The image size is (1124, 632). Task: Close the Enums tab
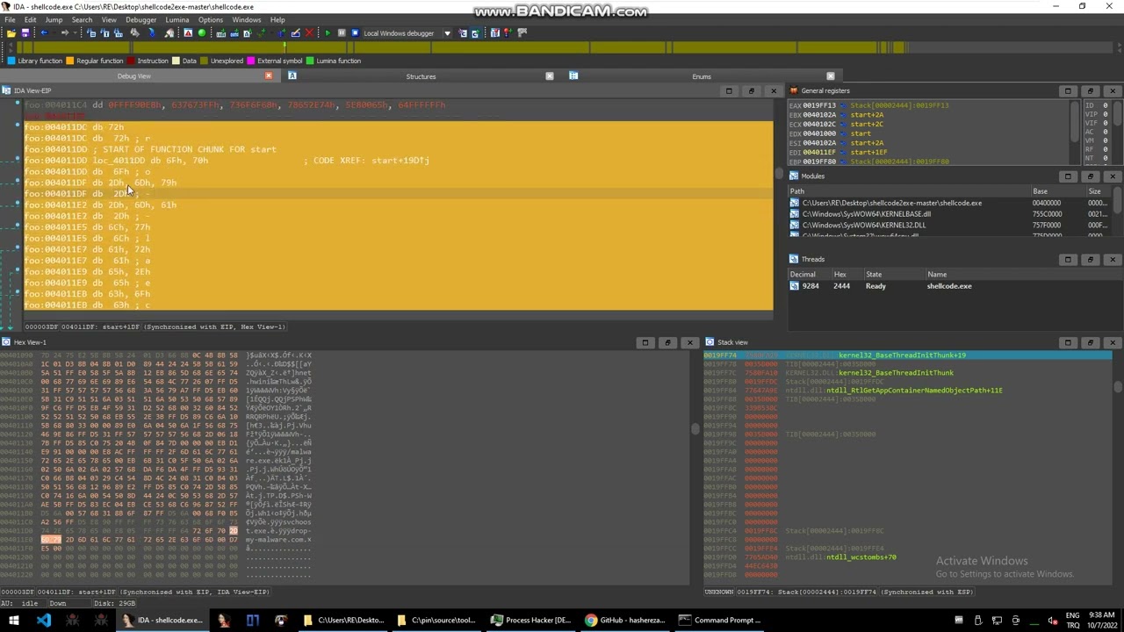coord(831,76)
